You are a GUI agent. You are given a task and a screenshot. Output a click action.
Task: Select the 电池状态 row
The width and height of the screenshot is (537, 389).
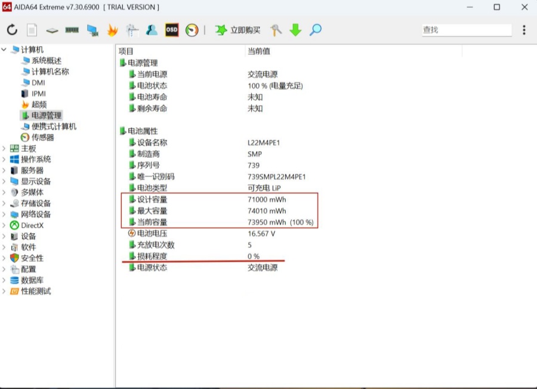tap(217, 86)
